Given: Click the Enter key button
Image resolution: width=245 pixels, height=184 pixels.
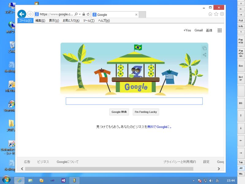Looking at the screenshot, I should pos(241,79).
